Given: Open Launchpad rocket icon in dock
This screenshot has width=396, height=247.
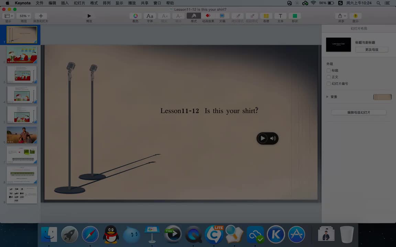Looking at the screenshot, I should tap(69, 234).
